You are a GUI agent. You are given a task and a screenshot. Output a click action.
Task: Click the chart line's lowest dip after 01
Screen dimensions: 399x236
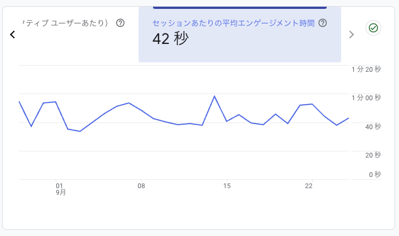click(x=80, y=131)
